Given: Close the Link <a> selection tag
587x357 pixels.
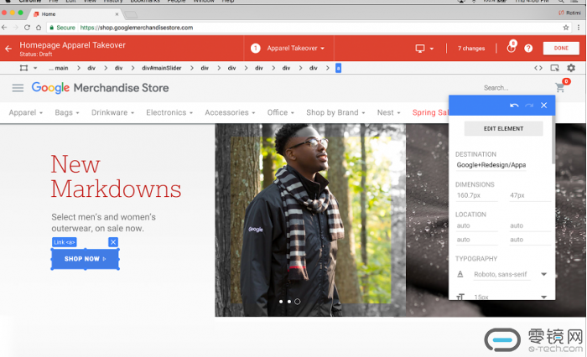Looking at the screenshot, I should [113, 242].
